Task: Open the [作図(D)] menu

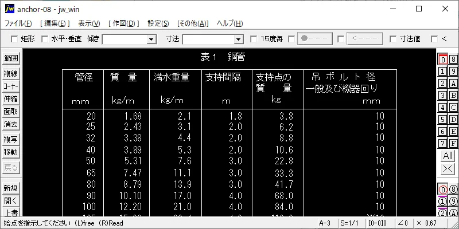Action: pos(124,23)
